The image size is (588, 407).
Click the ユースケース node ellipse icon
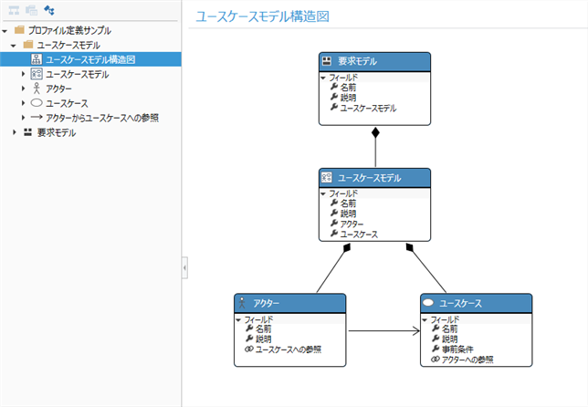[x=427, y=303]
